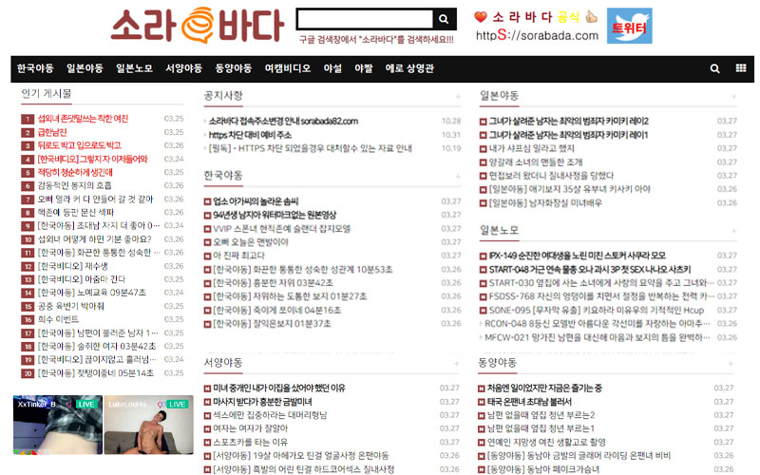The width and height of the screenshot is (760, 475).
Task: Select 에로 상영관 in the navigation bar
Action: 409,68
